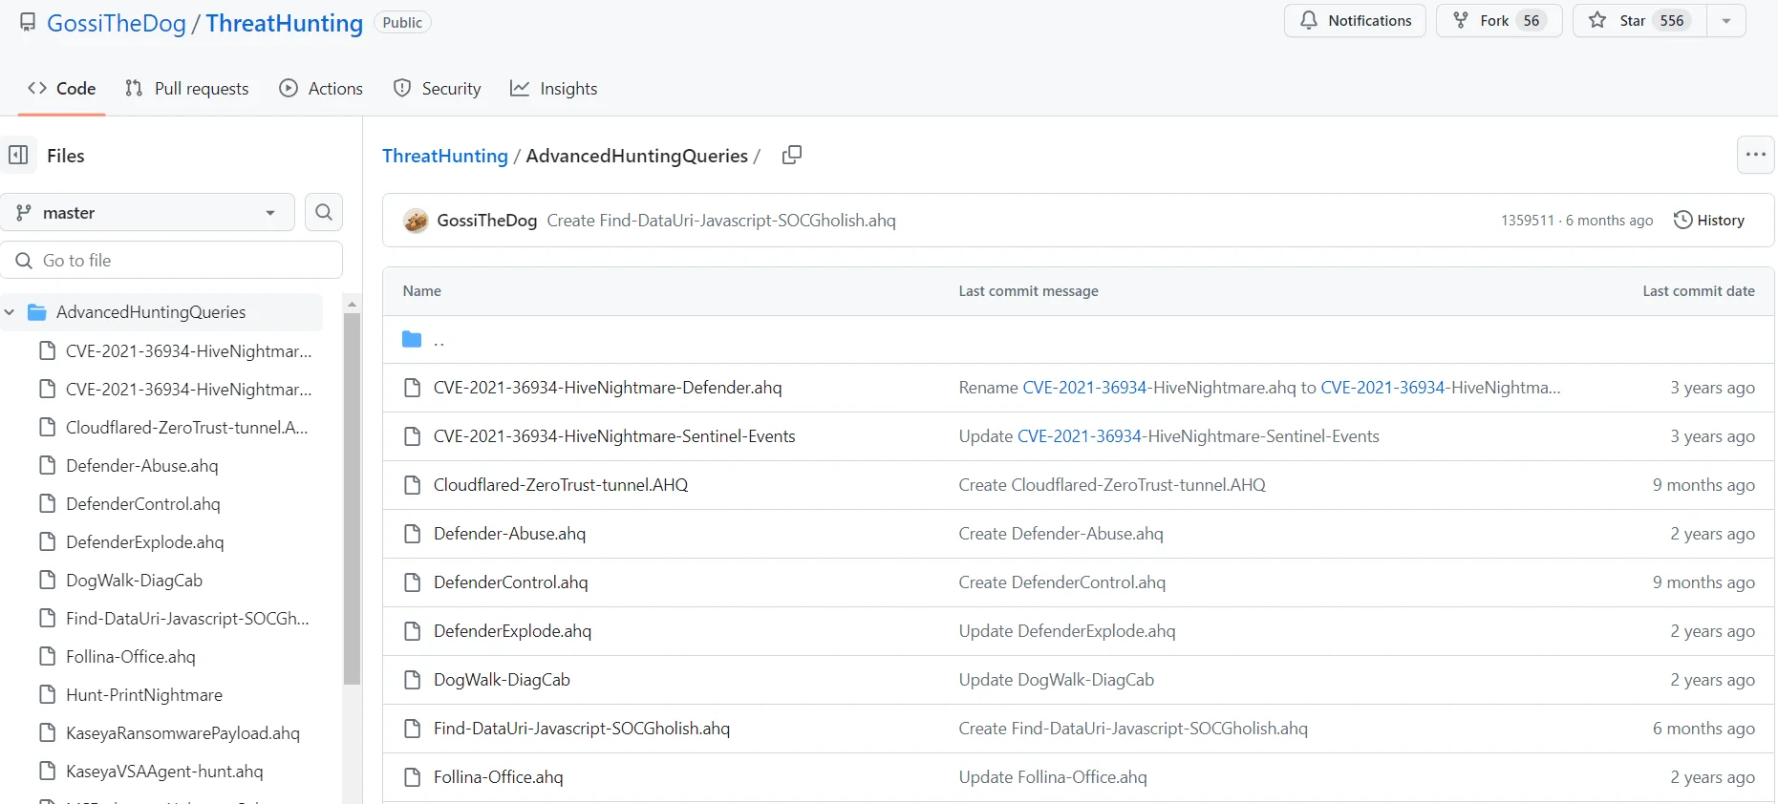Viewport: 1778px width, 804px height.
Task: Open the Insights tab
Action: tap(554, 89)
